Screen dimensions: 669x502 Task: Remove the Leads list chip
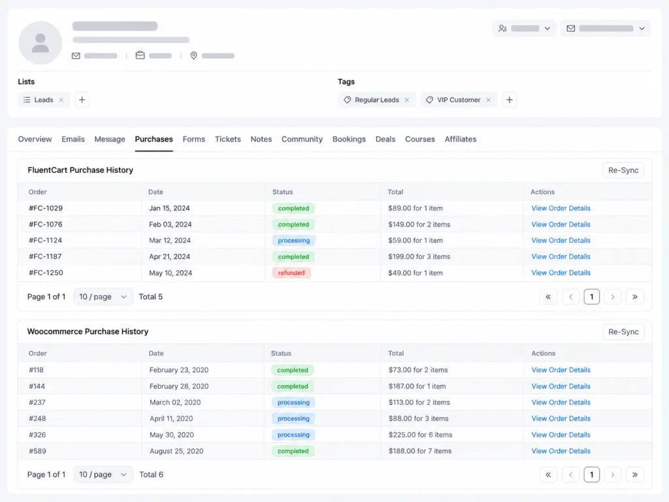[61, 100]
